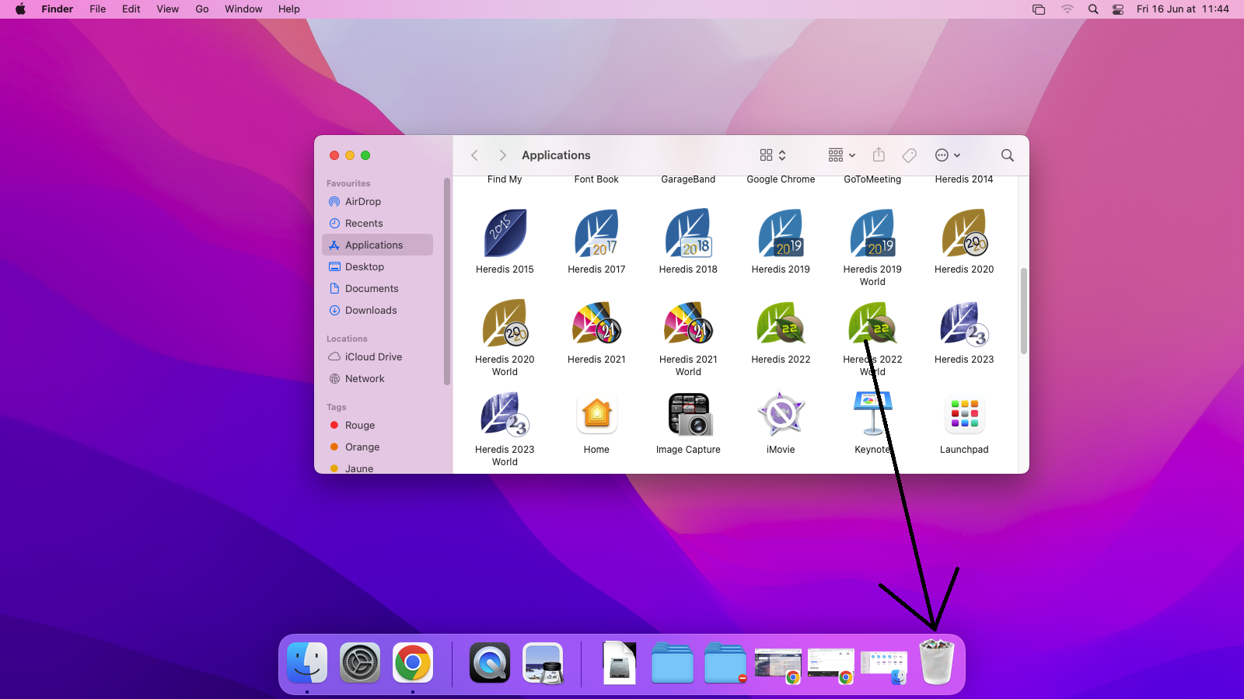Expand the Action more-options menu
Image resolution: width=1244 pixels, height=699 pixels.
click(x=947, y=155)
